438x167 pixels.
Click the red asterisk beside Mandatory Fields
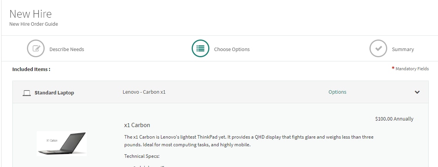point(393,68)
